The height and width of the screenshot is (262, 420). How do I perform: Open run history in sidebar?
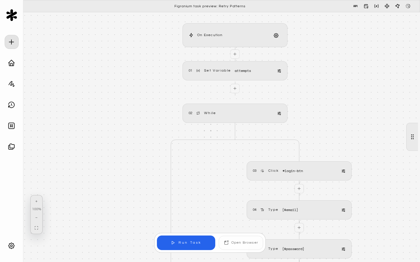[11, 105]
